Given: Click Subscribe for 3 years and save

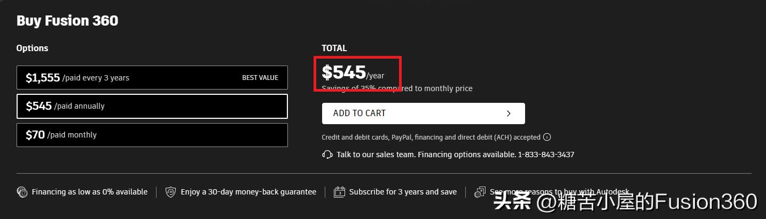Looking at the screenshot, I should click(x=403, y=192).
